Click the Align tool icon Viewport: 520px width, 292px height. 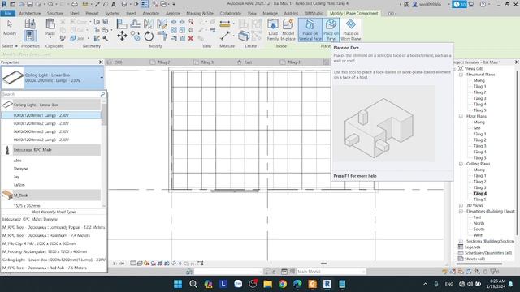click(x=122, y=24)
